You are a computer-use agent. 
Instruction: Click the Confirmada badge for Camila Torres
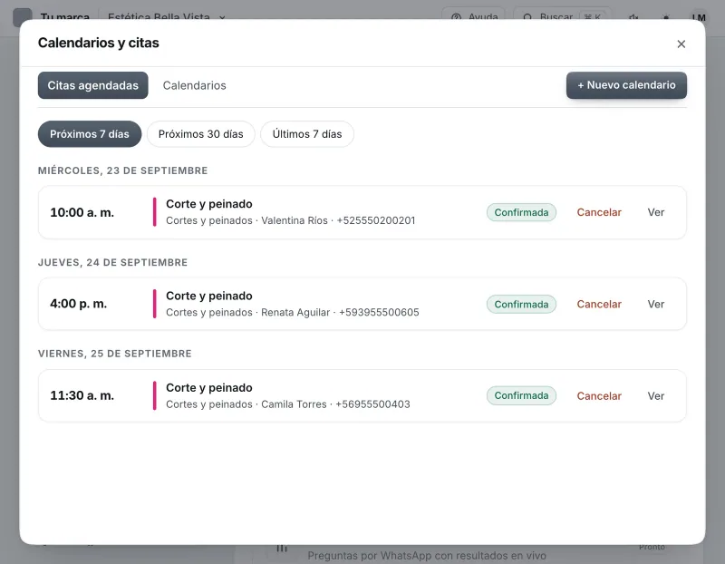[521, 395]
